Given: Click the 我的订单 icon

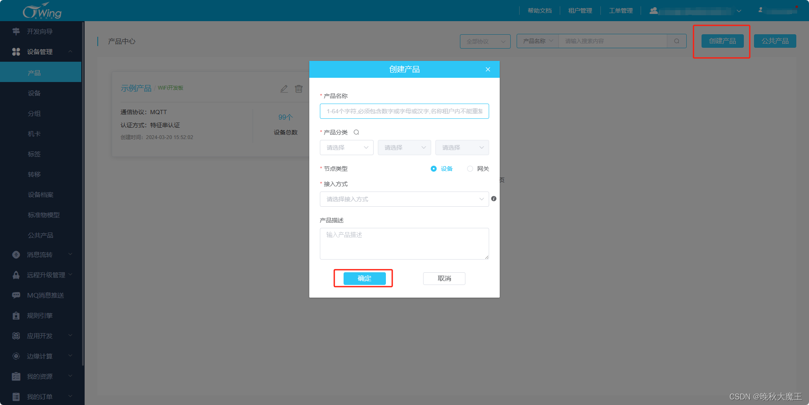Looking at the screenshot, I should pyautogui.click(x=16, y=397).
